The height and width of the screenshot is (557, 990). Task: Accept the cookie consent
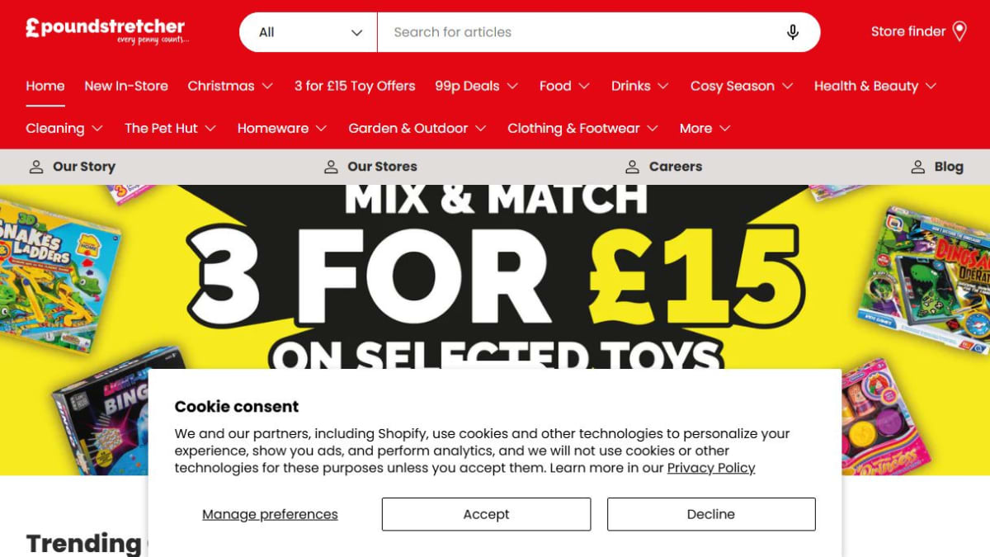coord(486,514)
